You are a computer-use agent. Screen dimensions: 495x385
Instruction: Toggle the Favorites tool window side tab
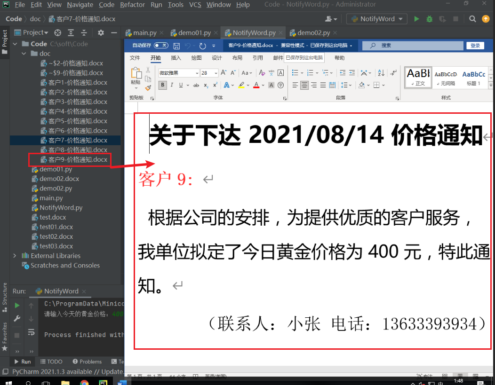5,336
